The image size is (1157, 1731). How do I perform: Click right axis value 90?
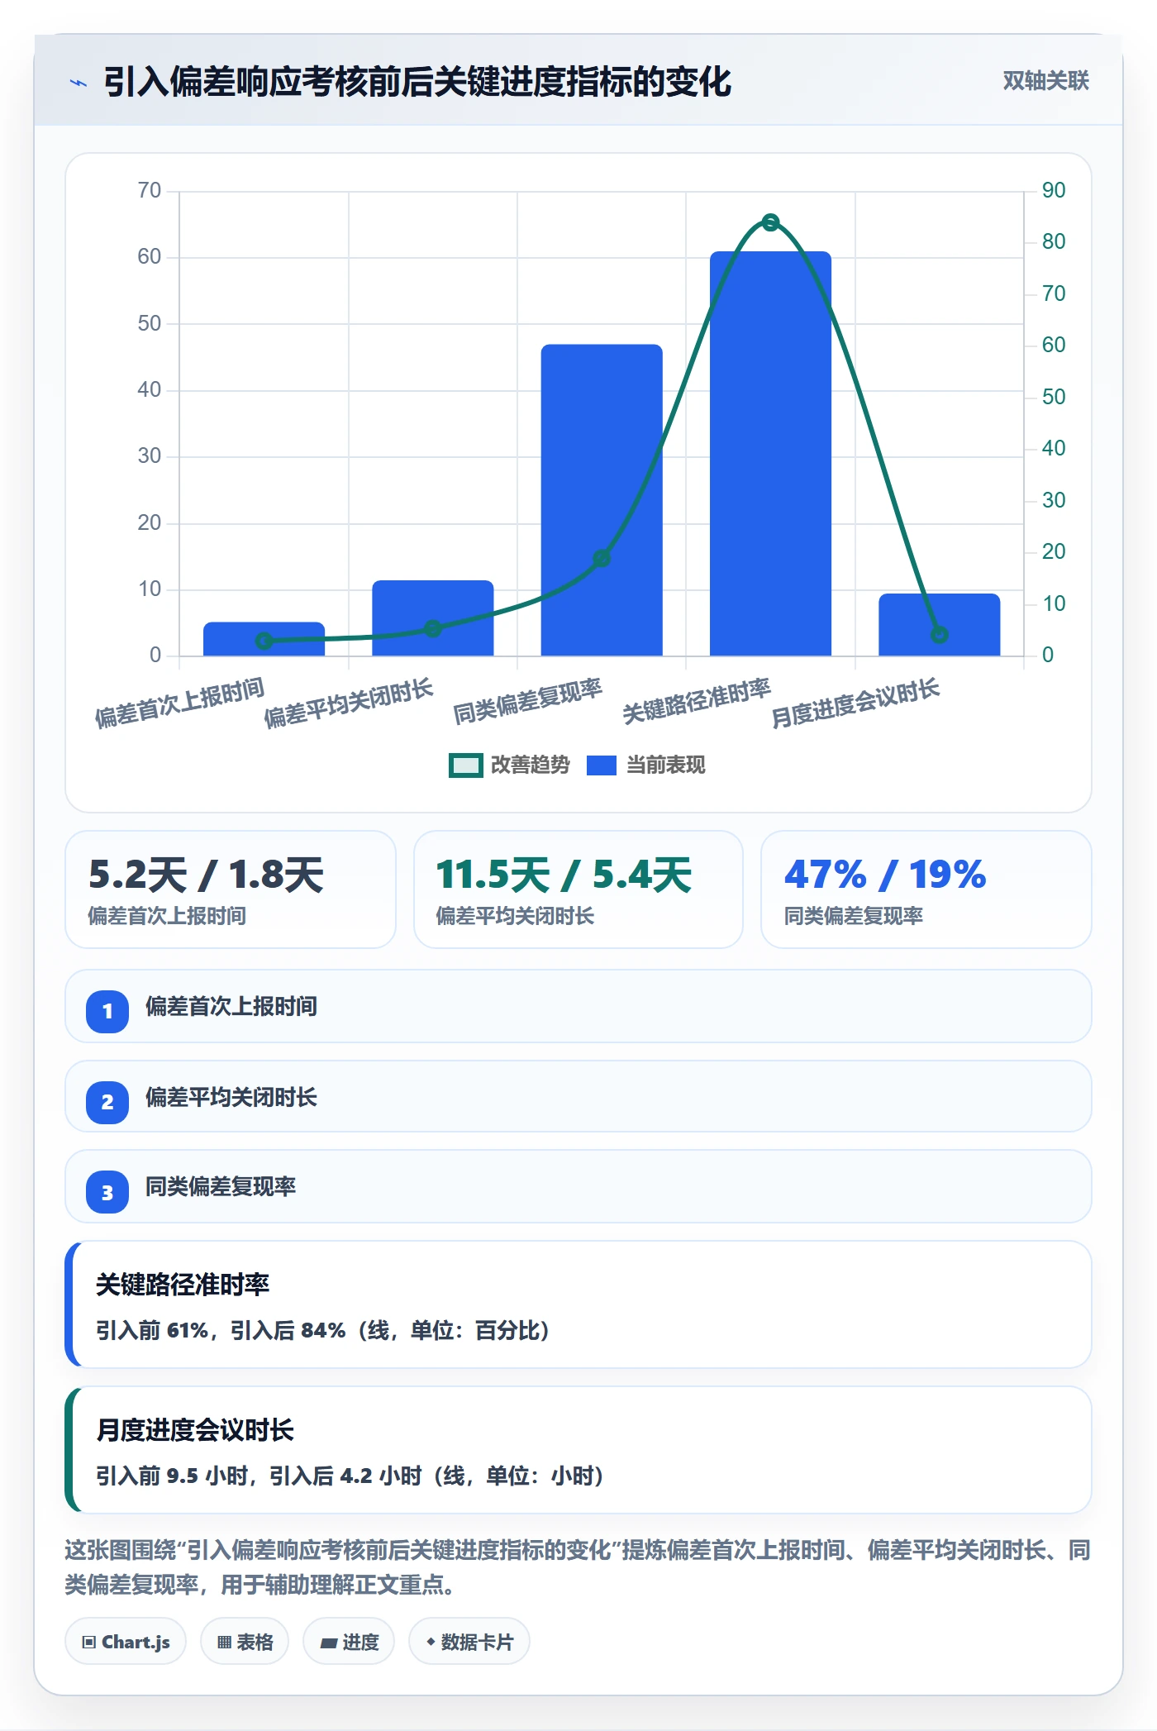pyautogui.click(x=1054, y=190)
